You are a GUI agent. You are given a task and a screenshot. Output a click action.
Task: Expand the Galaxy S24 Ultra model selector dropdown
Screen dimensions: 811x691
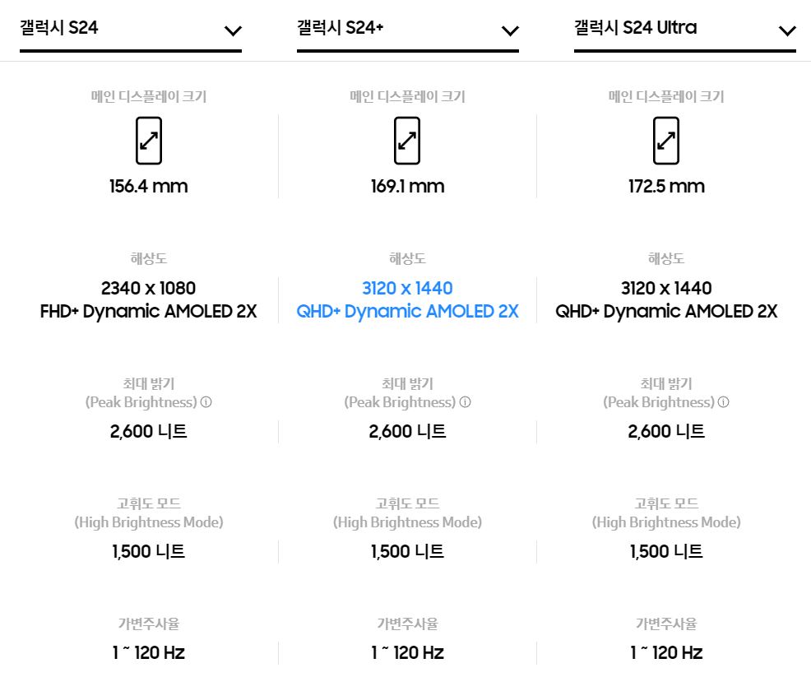tap(787, 30)
